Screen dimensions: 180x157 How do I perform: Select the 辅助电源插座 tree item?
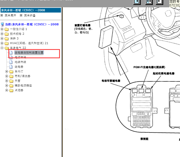click(x=23, y=85)
